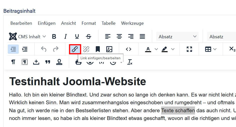Viewport: 236px width, 127px height.
Task: Open source code view icon
Action: [129, 49]
